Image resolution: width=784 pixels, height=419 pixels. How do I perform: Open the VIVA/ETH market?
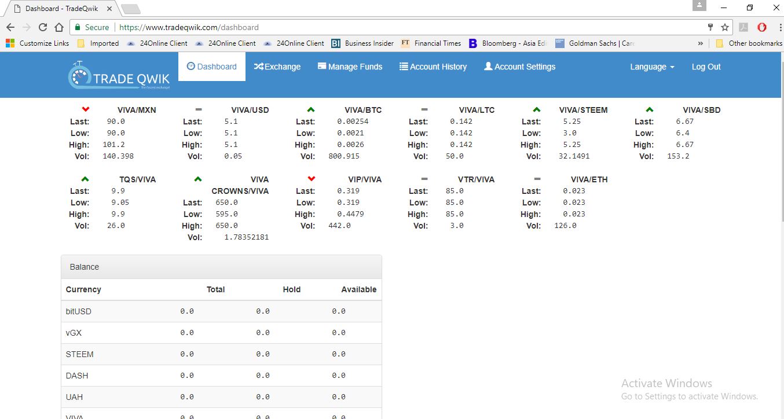589,179
